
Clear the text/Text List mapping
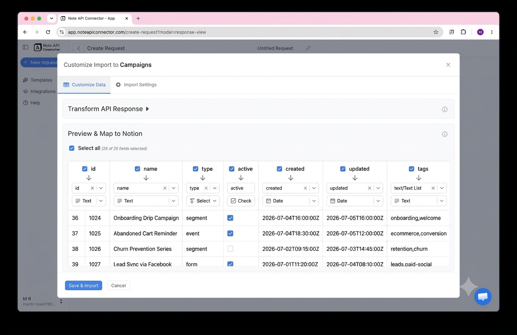pos(433,188)
